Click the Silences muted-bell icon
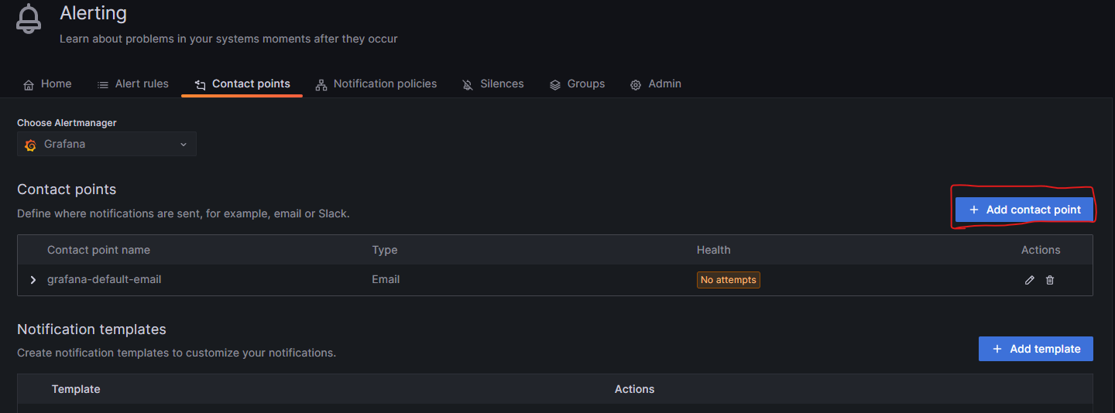The height and width of the screenshot is (413, 1115). (468, 85)
